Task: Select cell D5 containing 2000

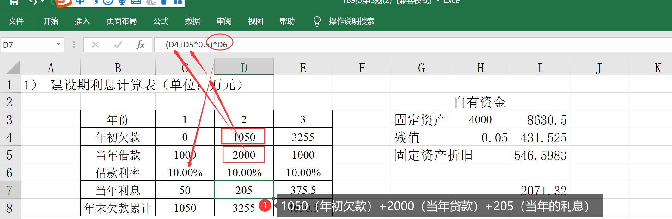Action: (x=244, y=155)
